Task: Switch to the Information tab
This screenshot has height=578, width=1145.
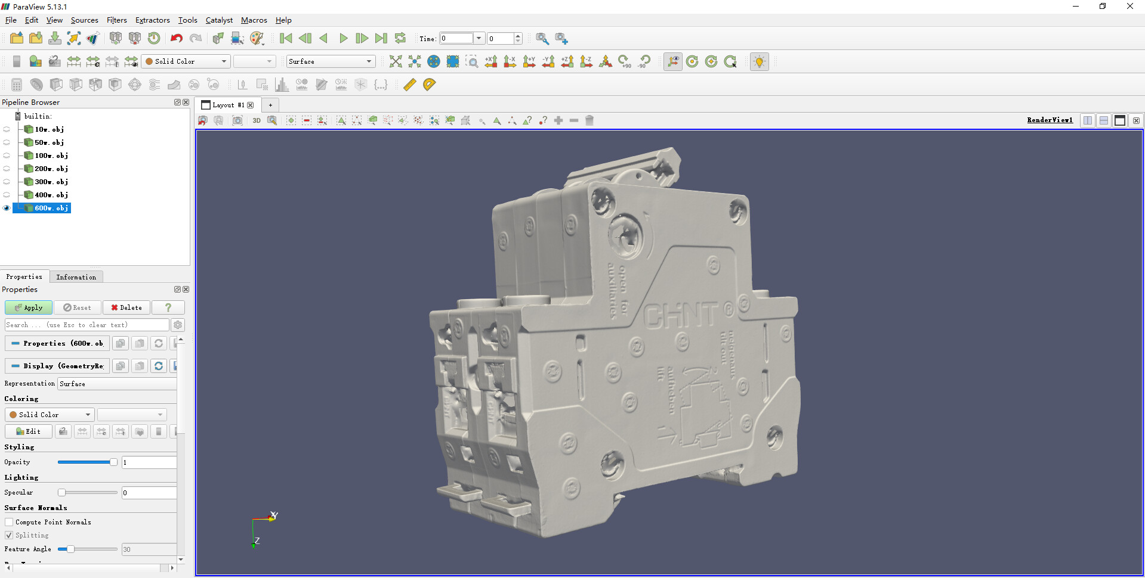Action: point(76,277)
